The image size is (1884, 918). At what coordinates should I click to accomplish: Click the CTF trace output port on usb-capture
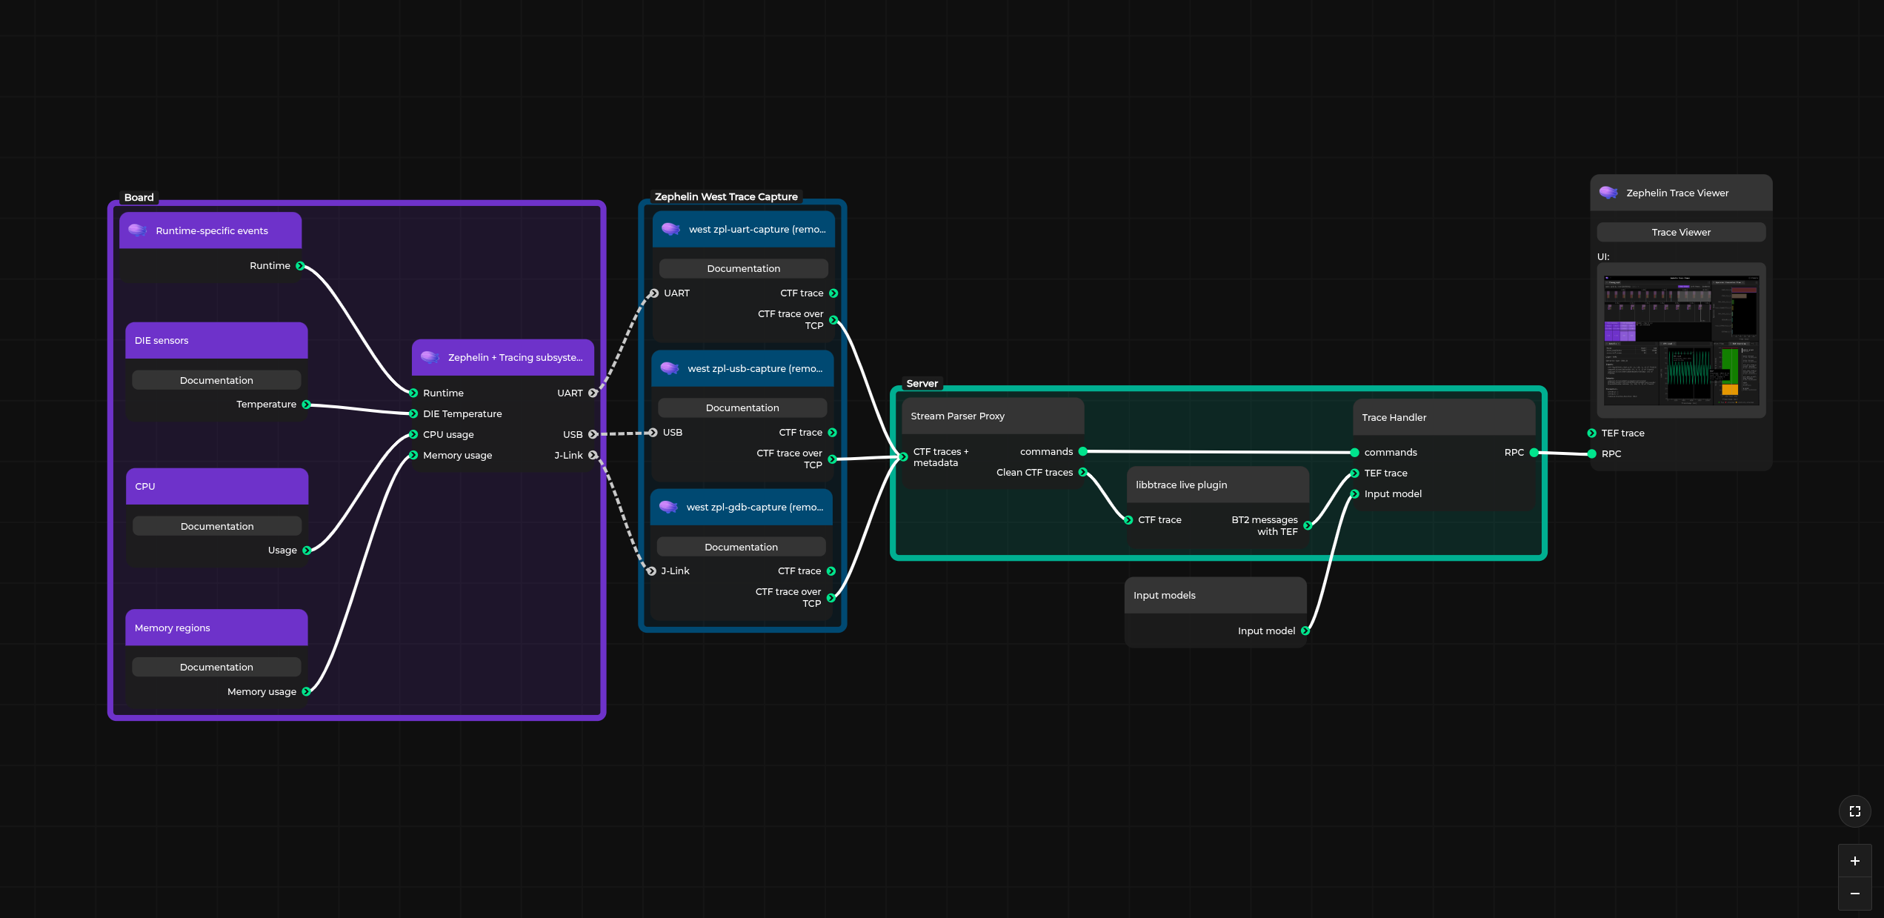[832, 433]
